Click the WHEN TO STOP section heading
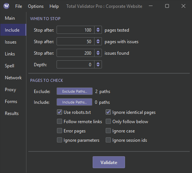Screen dimensions: 192x173 45,19
